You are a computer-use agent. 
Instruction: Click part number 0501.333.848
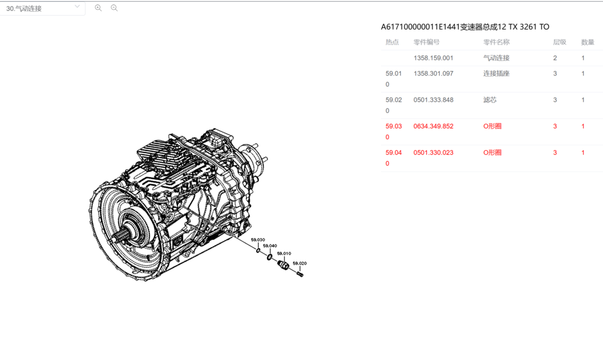(x=433, y=100)
